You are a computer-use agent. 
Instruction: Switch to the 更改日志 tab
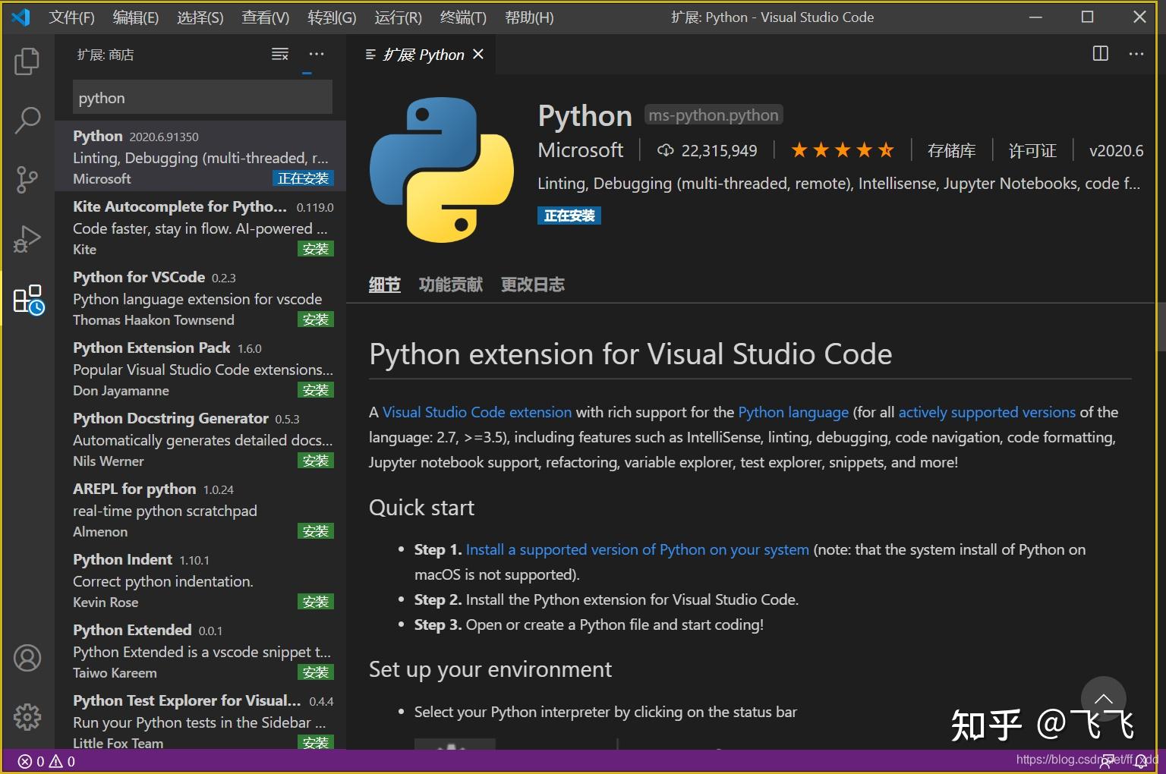click(532, 285)
